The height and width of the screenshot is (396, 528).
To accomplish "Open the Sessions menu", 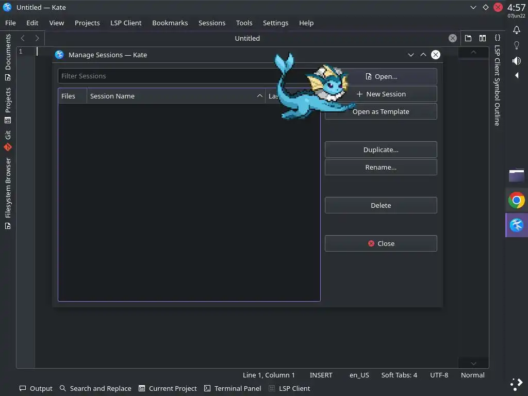I will click(x=212, y=23).
